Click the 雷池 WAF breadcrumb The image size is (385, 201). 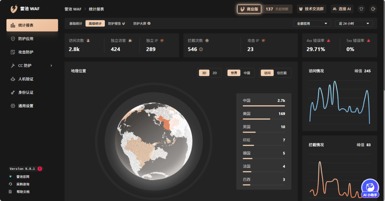[73, 9]
